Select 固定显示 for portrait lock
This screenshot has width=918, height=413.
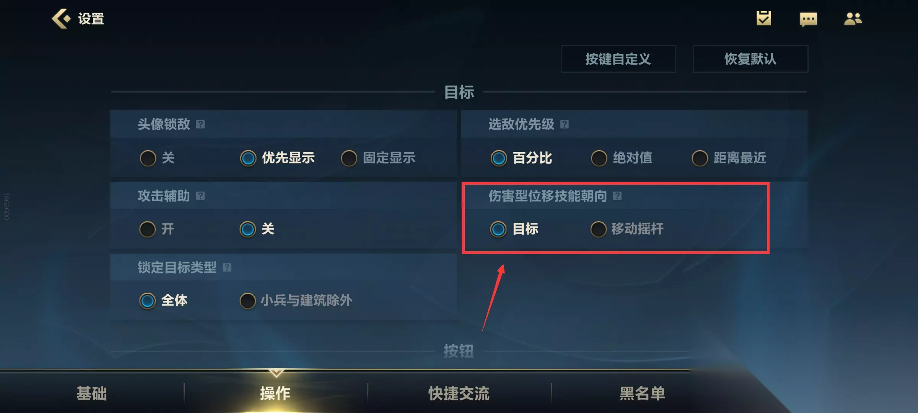pyautogui.click(x=378, y=158)
